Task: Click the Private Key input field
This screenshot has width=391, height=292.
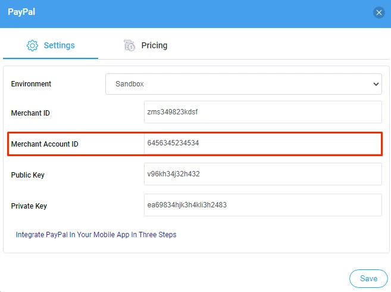Action: pos(263,205)
